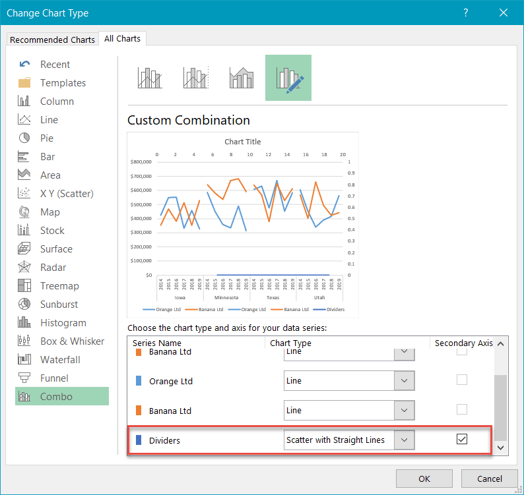524x495 pixels.
Task: Open the dialog Help question mark
Action: [x=465, y=13]
